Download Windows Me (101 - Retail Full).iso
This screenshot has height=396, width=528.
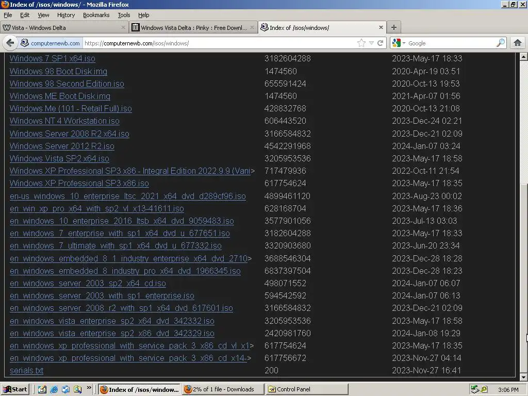(71, 108)
